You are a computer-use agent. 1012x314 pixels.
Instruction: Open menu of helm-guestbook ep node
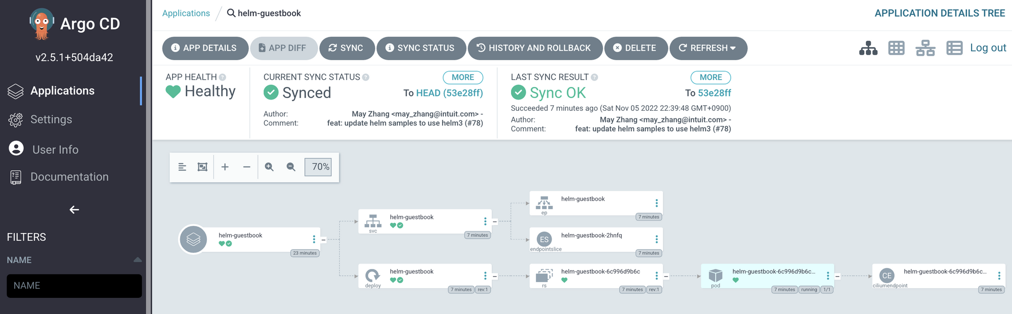tap(657, 203)
